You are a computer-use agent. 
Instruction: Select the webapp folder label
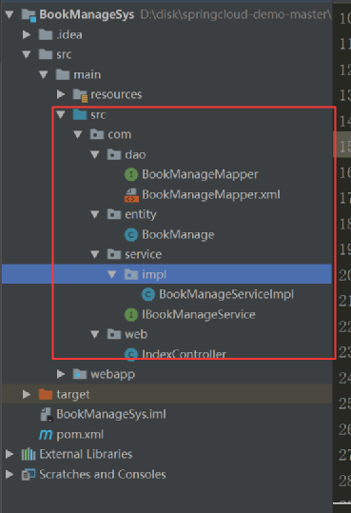click(112, 374)
